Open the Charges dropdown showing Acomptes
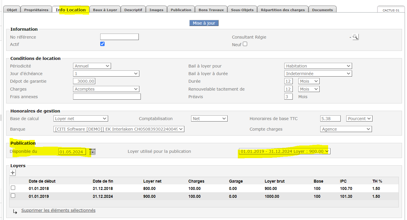The height and width of the screenshot is (220, 407). (106, 89)
